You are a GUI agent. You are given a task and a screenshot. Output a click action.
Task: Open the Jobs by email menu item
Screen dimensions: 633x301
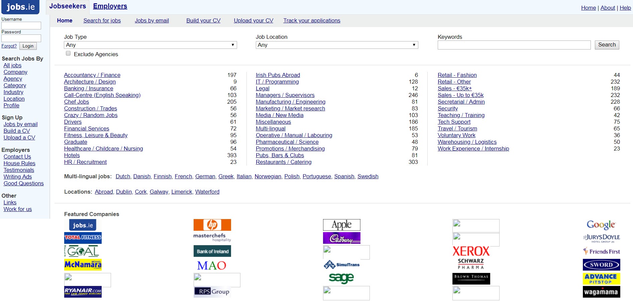point(152,20)
